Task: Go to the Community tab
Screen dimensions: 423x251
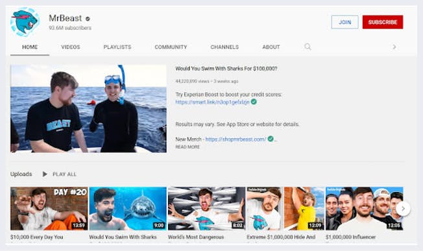Action: tap(171, 47)
